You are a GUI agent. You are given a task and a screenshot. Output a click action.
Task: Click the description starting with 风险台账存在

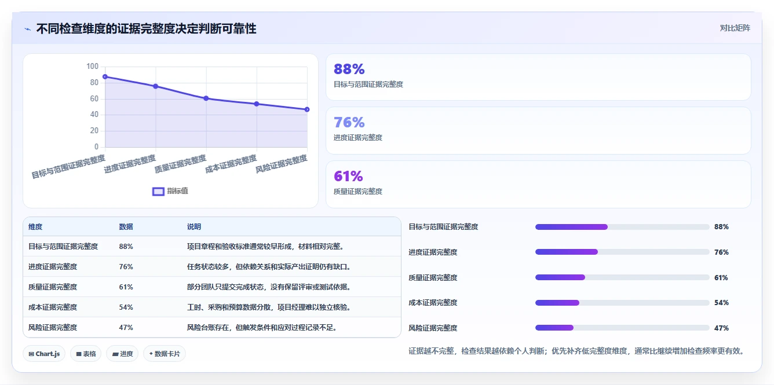click(x=262, y=328)
